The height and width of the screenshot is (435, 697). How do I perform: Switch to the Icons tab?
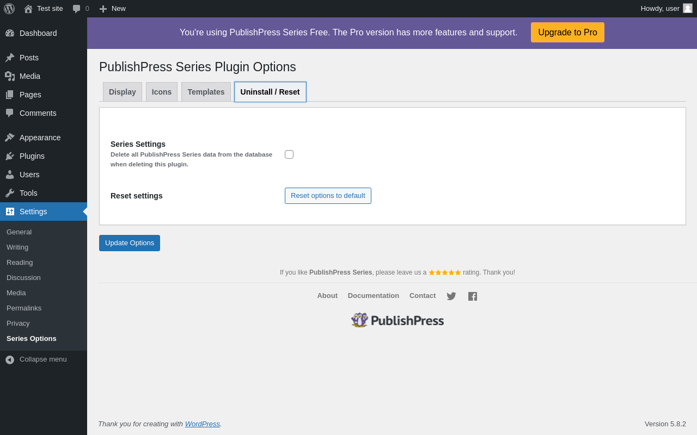click(162, 92)
